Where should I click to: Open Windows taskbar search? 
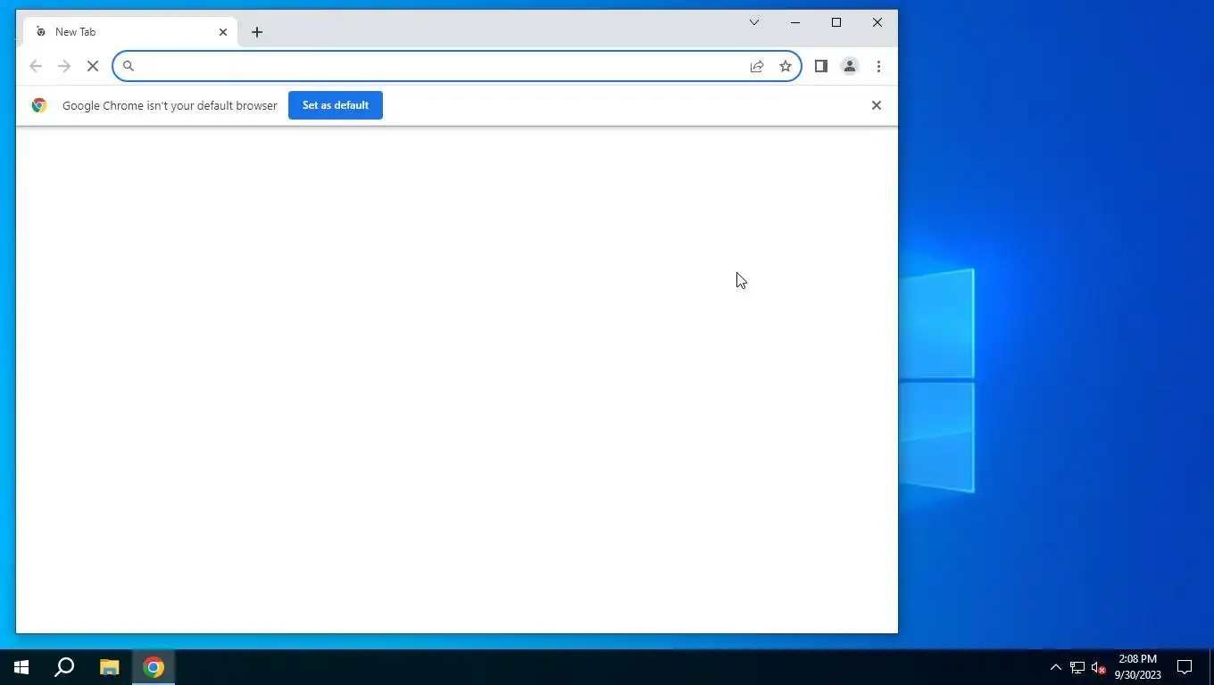[64, 667]
